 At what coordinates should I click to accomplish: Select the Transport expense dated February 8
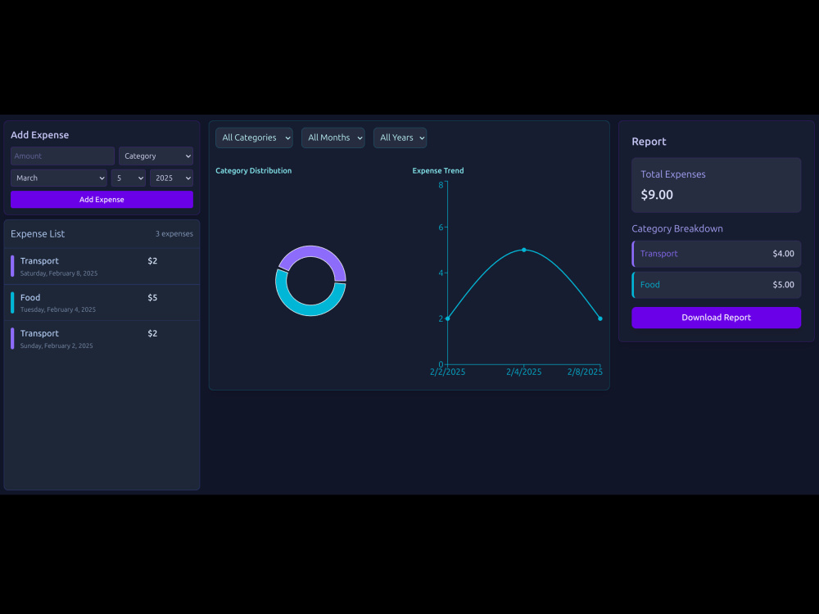tap(102, 266)
